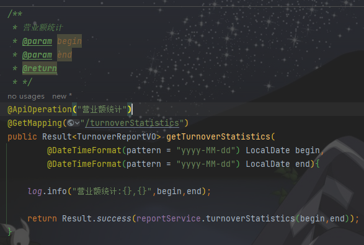Image resolution: width=364 pixels, height=245 pixels.
Task: Click the @ApiOperation annotation
Action: click(40, 109)
